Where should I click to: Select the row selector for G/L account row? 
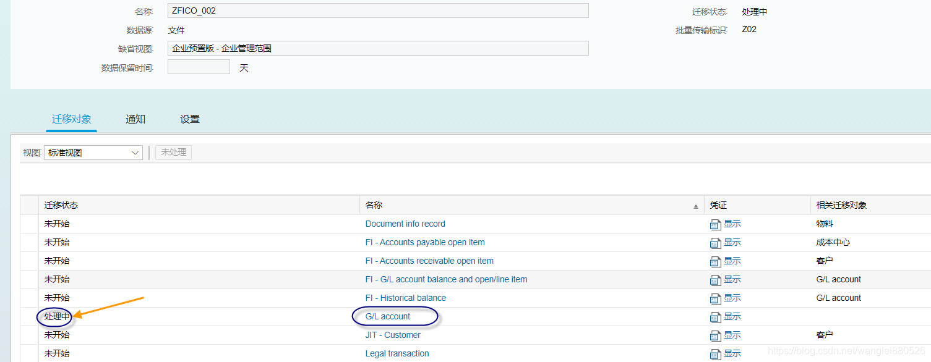pos(29,317)
